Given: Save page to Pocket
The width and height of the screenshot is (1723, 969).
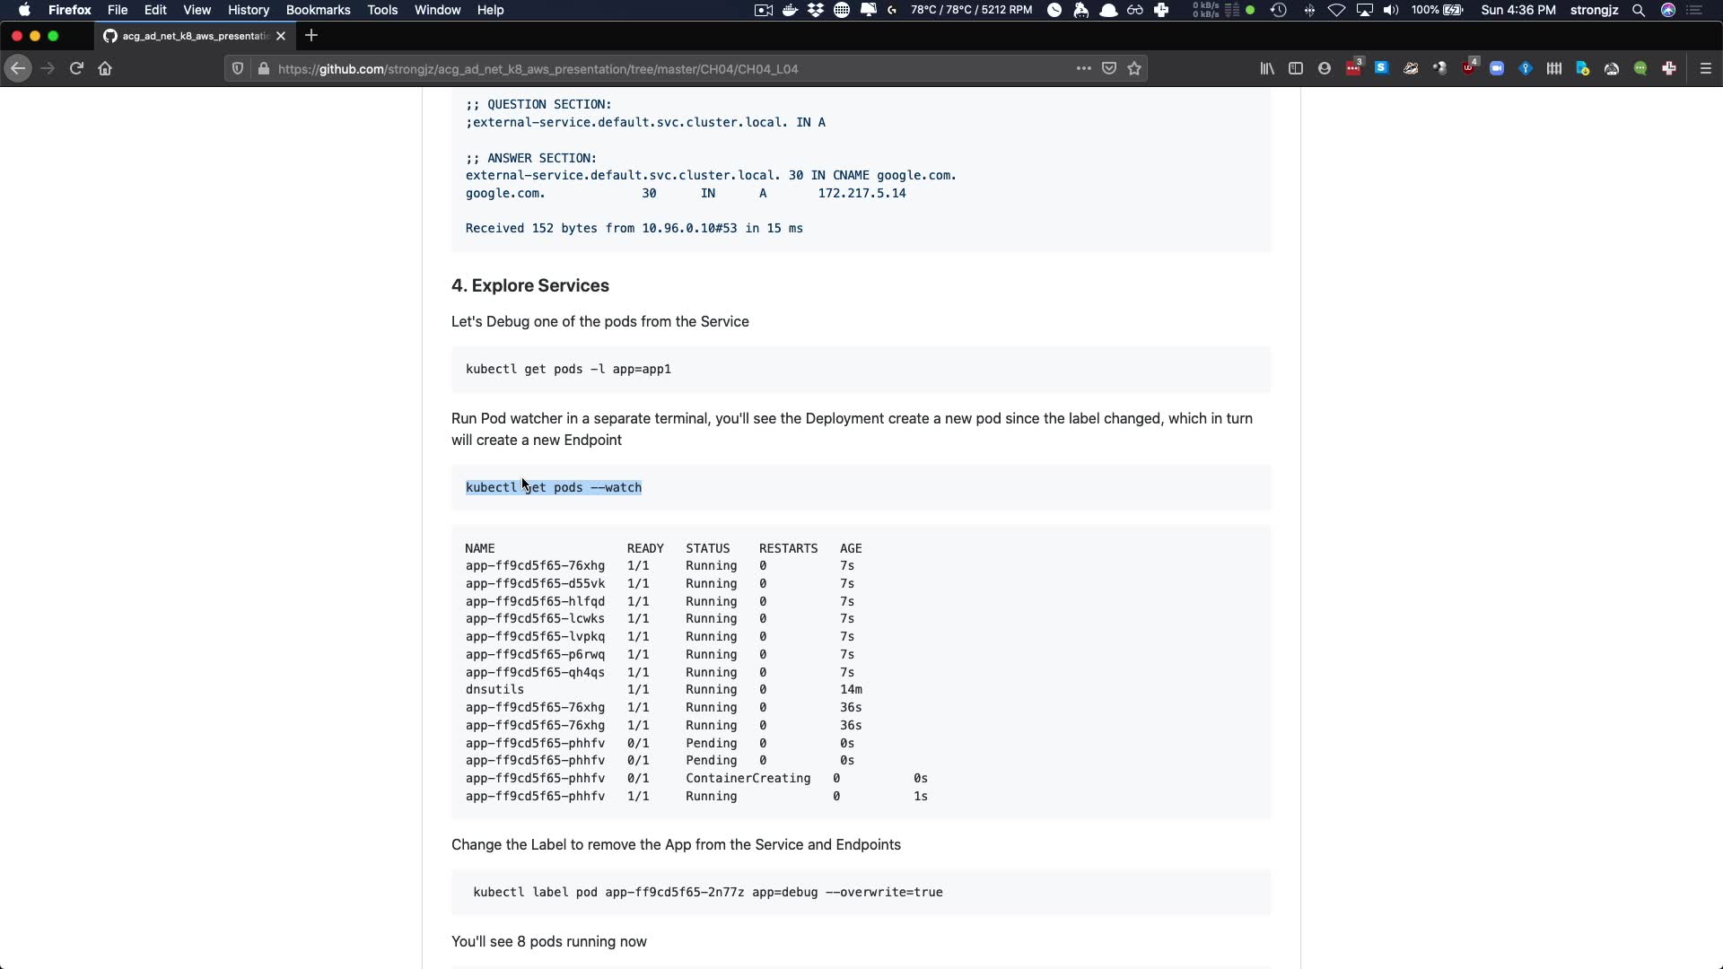Looking at the screenshot, I should [1109, 68].
